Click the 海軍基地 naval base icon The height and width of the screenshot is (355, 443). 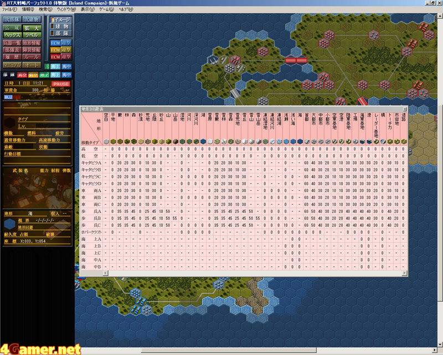pyautogui.click(x=362, y=141)
